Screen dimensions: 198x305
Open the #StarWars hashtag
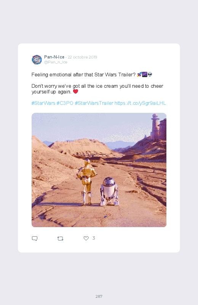click(x=43, y=103)
